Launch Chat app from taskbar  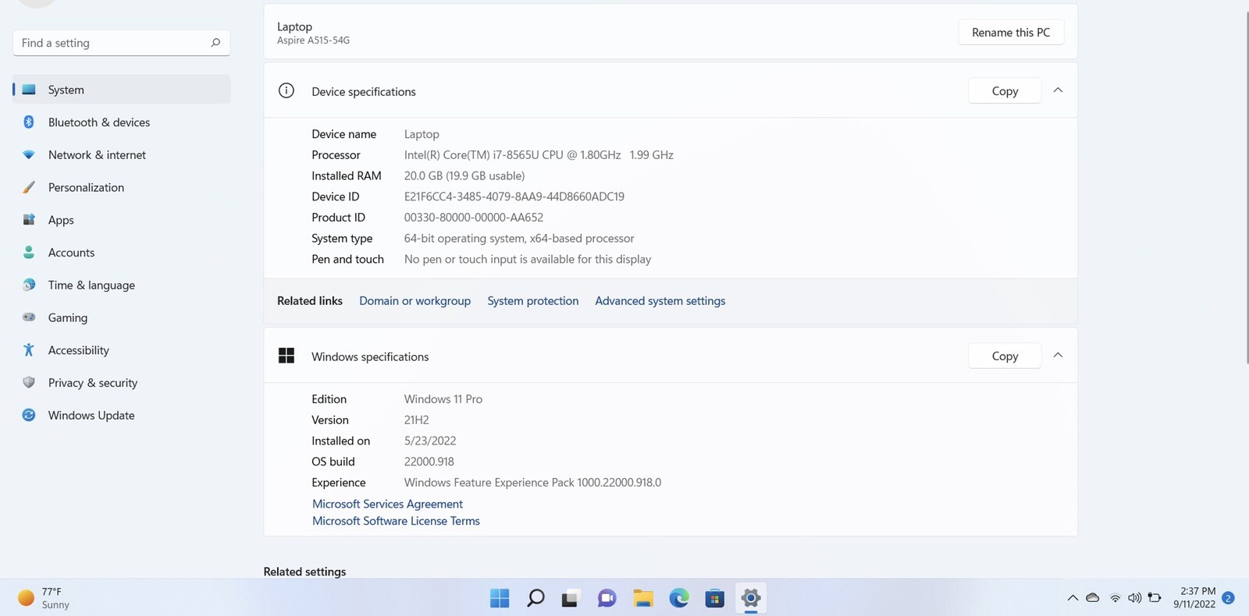point(607,598)
